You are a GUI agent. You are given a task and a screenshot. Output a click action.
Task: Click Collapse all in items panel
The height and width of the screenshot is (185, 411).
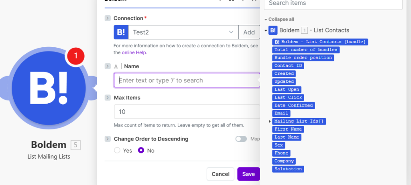point(280,19)
